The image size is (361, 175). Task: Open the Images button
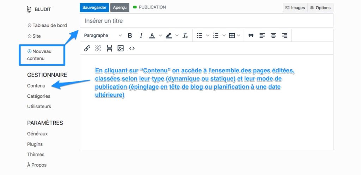[x=295, y=8]
